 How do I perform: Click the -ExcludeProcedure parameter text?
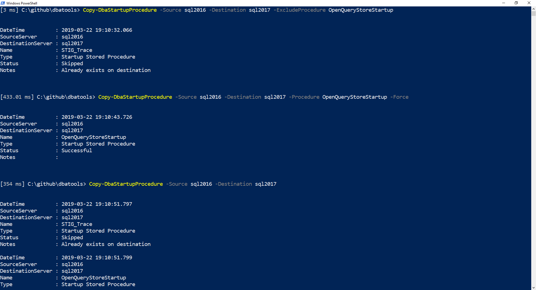(299, 10)
